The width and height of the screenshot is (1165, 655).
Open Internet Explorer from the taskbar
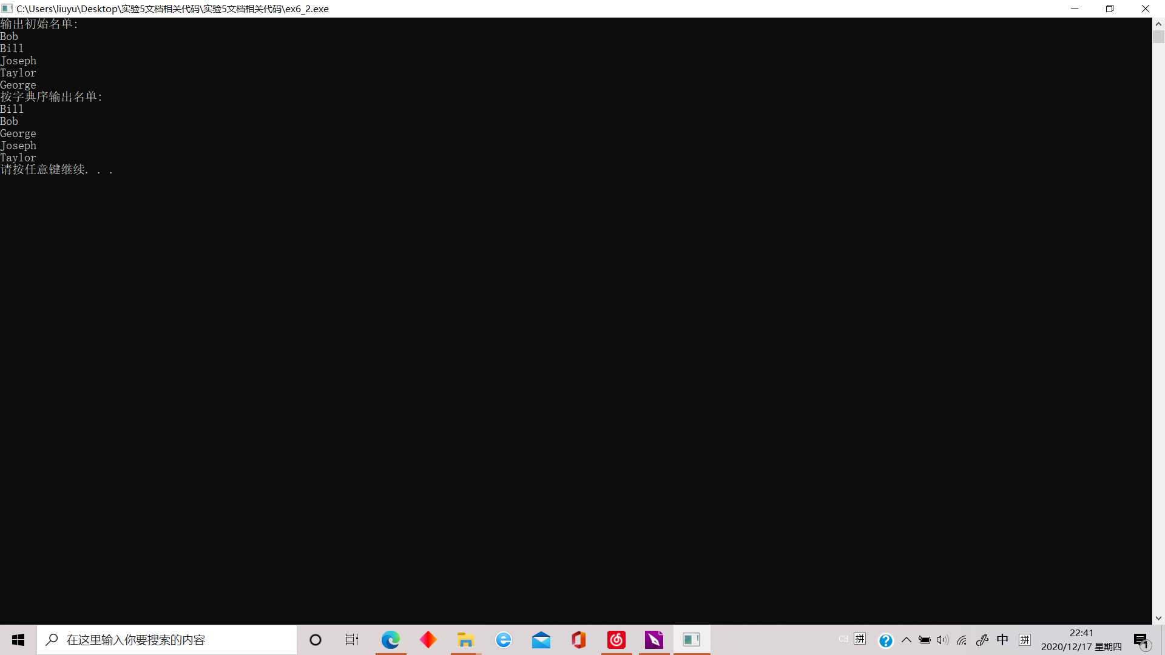pyautogui.click(x=504, y=640)
